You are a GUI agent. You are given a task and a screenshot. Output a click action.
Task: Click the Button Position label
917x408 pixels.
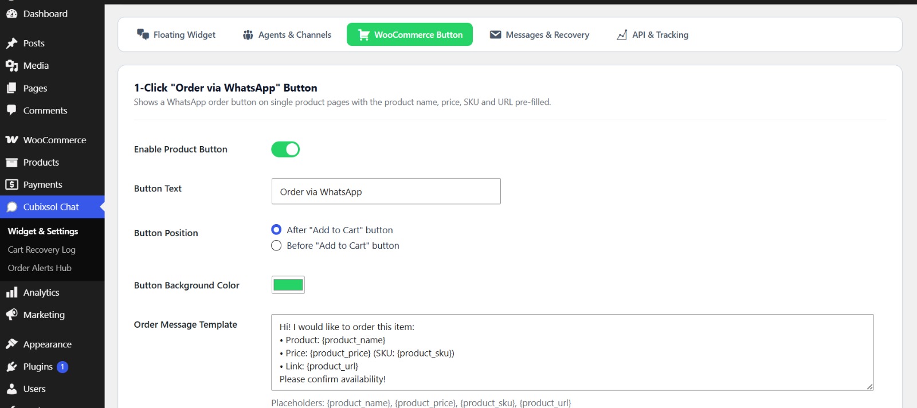click(x=166, y=233)
